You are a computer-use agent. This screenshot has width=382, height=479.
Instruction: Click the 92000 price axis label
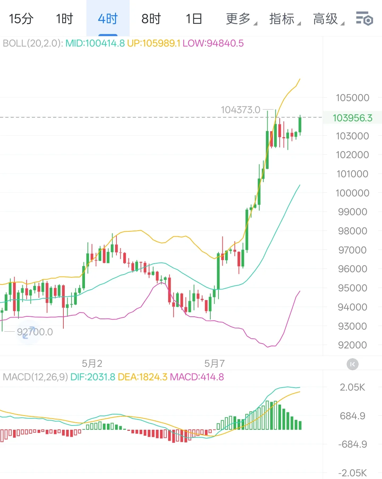tap(352, 345)
